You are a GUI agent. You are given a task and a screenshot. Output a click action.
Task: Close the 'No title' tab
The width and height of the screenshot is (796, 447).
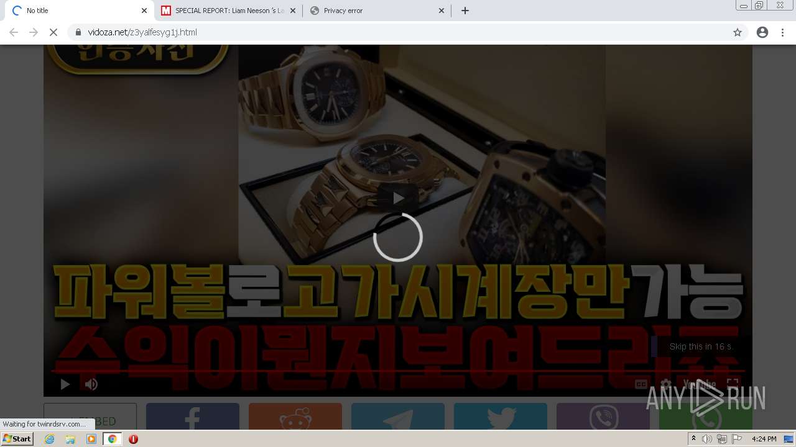pos(144,11)
